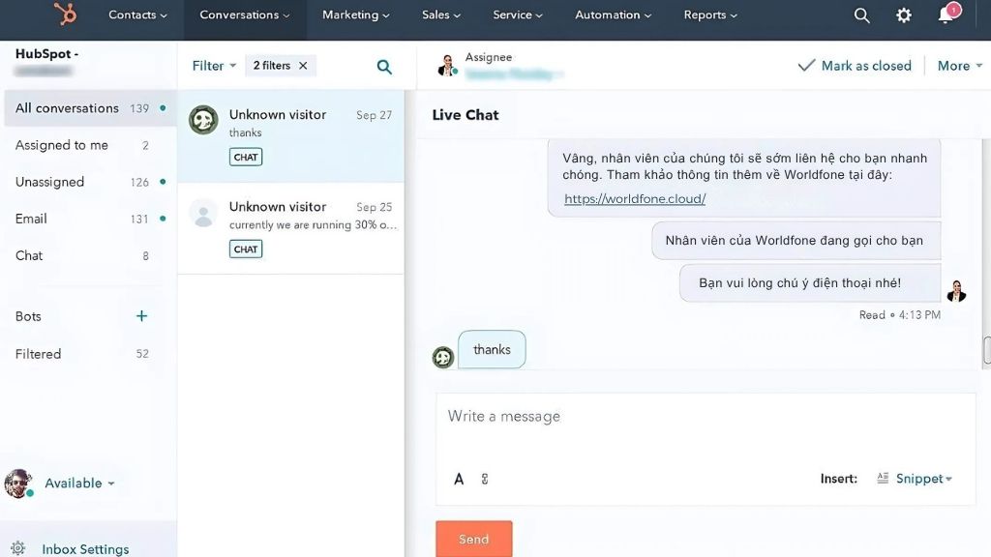Open the Contacts menu
The width and height of the screenshot is (991, 557).
point(137,15)
